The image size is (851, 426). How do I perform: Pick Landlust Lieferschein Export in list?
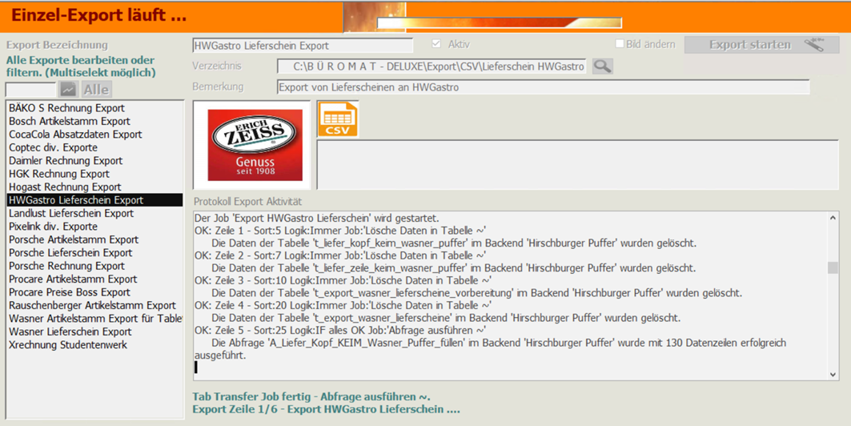point(71,214)
